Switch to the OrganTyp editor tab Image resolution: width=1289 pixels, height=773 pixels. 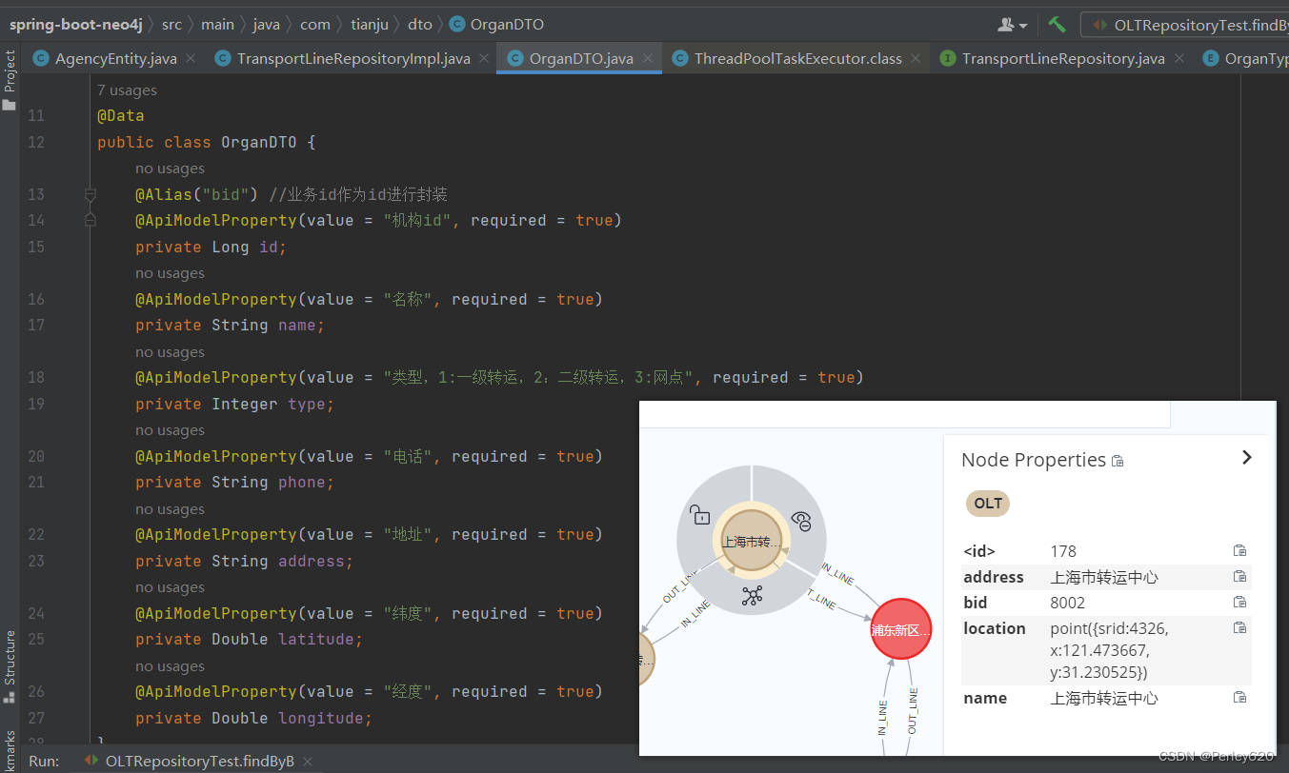click(1245, 58)
